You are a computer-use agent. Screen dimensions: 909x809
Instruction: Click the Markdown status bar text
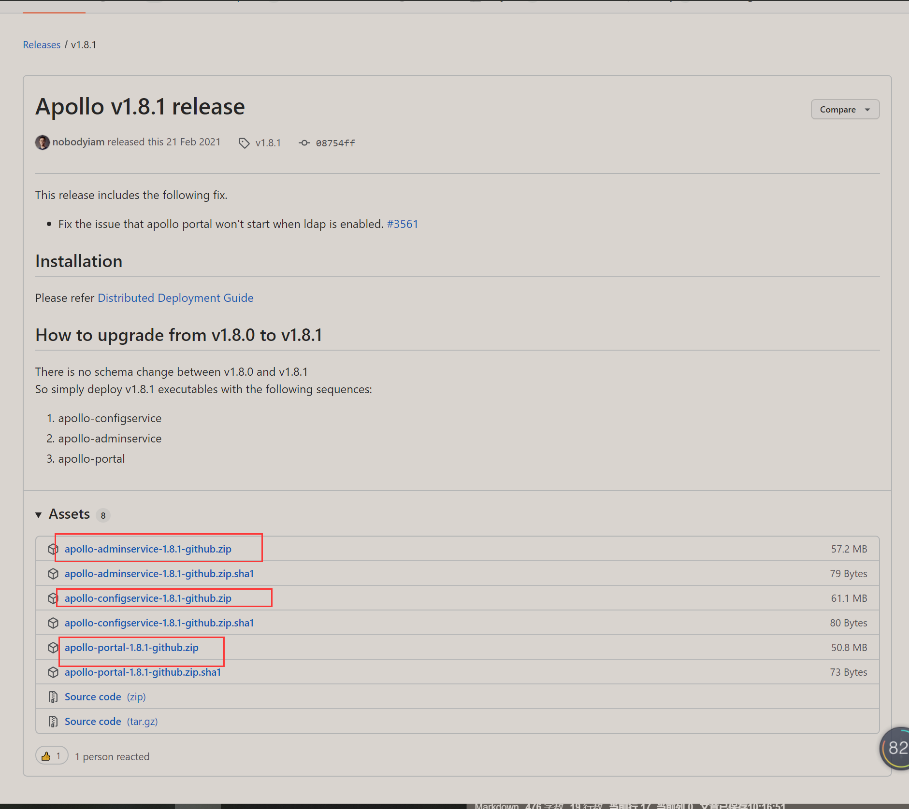pos(497,806)
